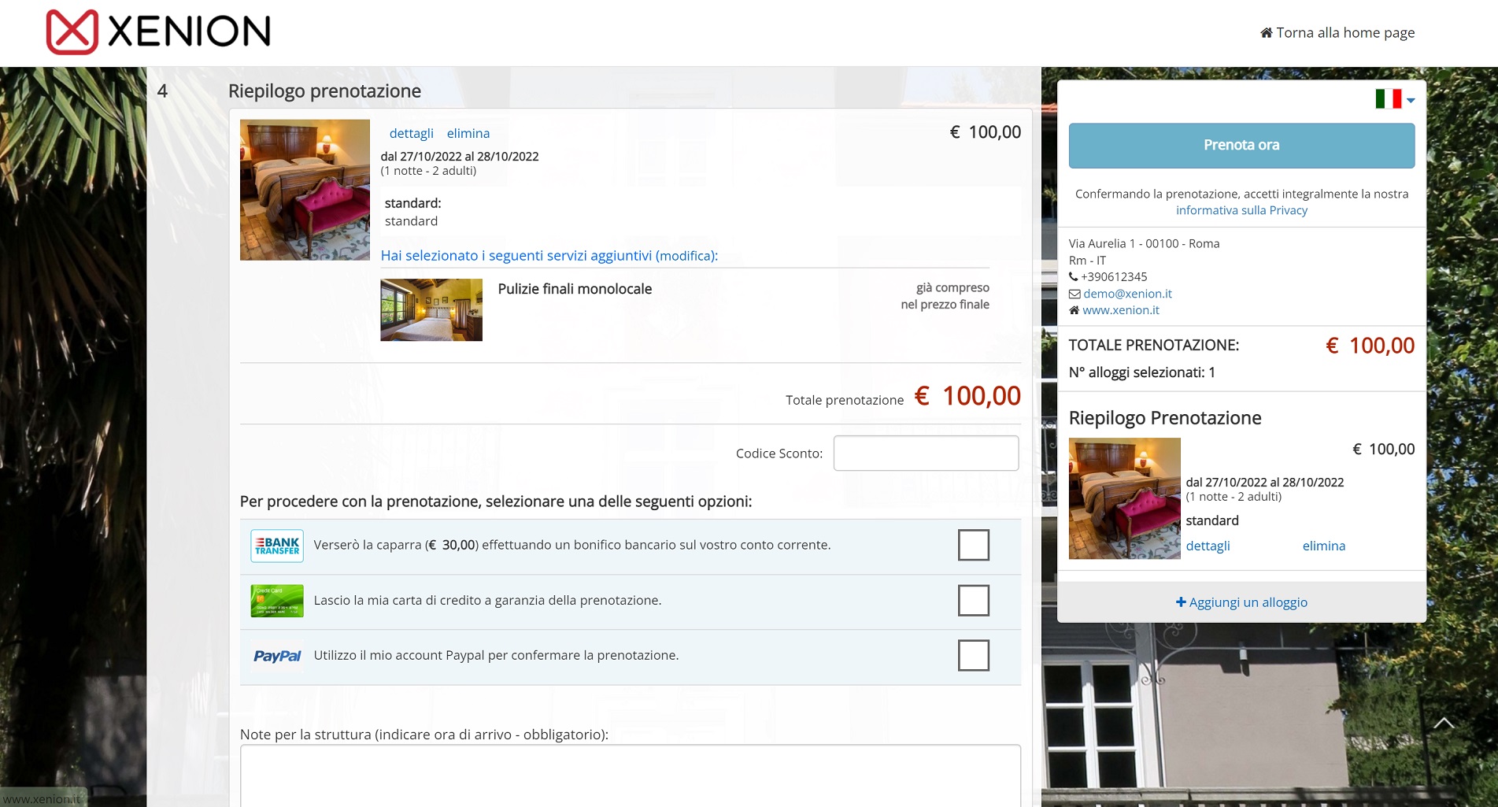Click into the Codice Sconto field
Viewport: 1498px width, 807px height.
(x=926, y=453)
